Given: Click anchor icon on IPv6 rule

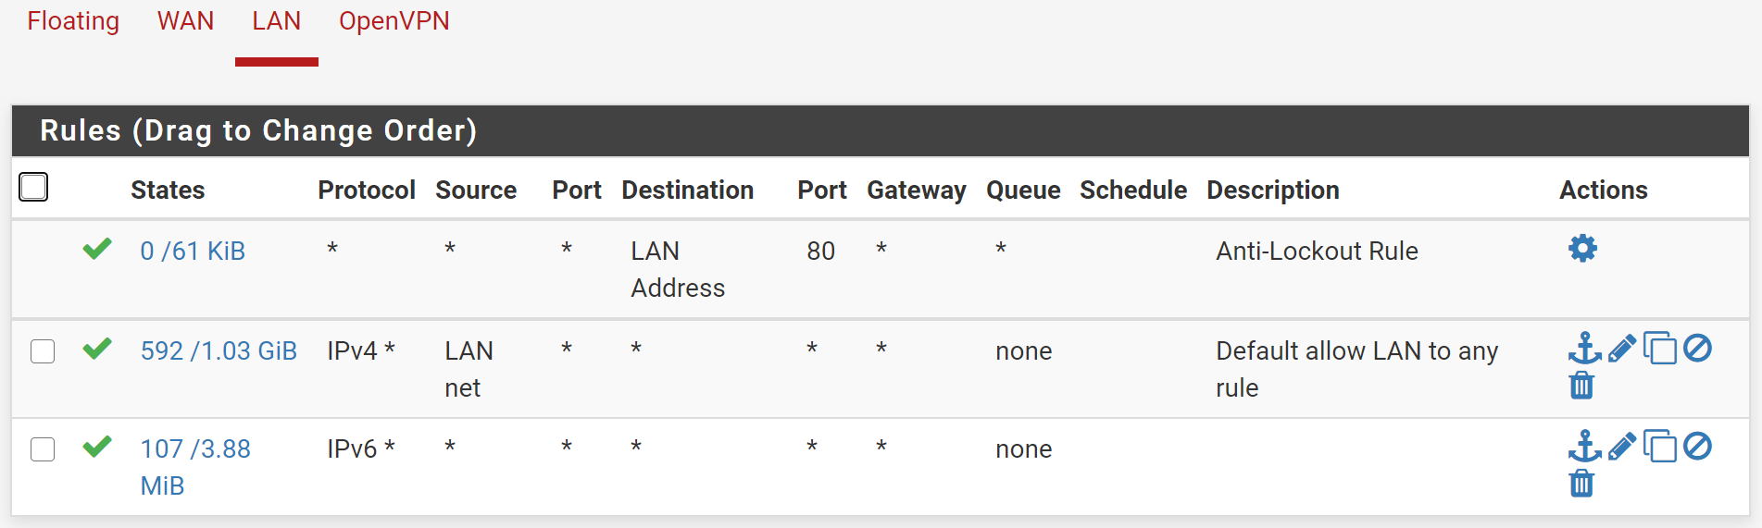Looking at the screenshot, I should pyautogui.click(x=1584, y=447).
